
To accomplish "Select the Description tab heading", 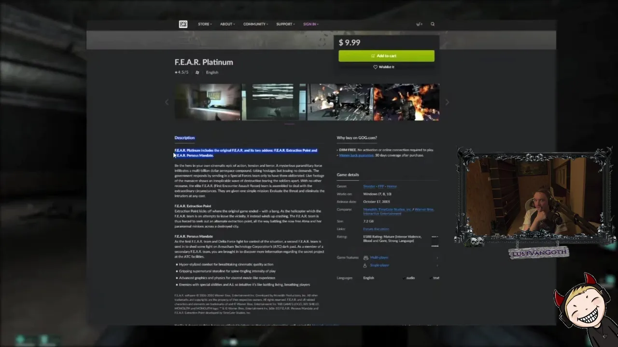I will pyautogui.click(x=184, y=138).
